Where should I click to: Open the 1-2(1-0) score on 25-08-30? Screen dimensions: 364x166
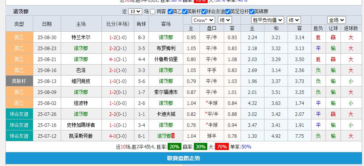[x=118, y=38]
